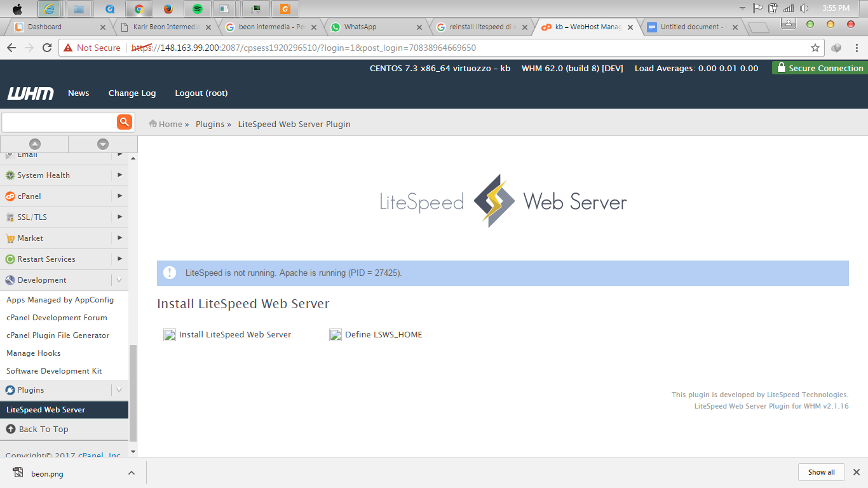Viewport: 868px width, 488px height.
Task: Open Spotify from the taskbar
Action: [x=198, y=9]
